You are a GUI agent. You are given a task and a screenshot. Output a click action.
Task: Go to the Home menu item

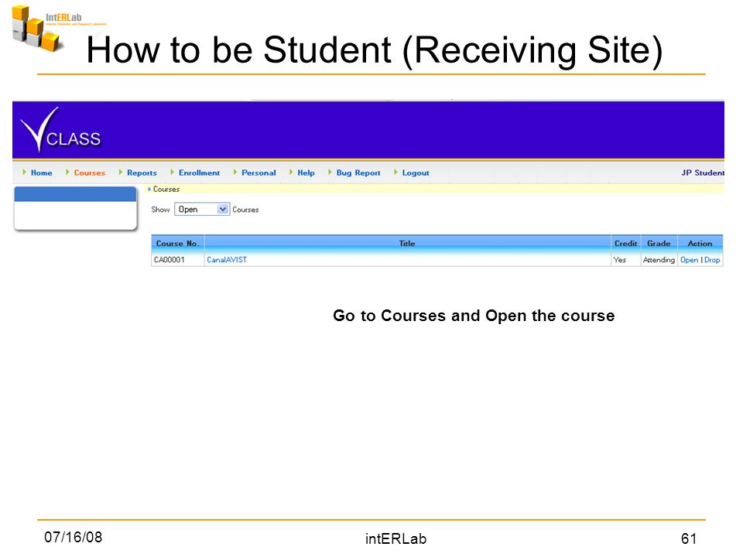tap(41, 173)
